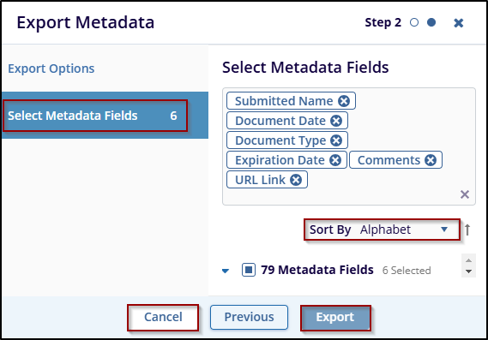Remove the Comments field tag
This screenshot has height=340, width=488.
click(431, 160)
